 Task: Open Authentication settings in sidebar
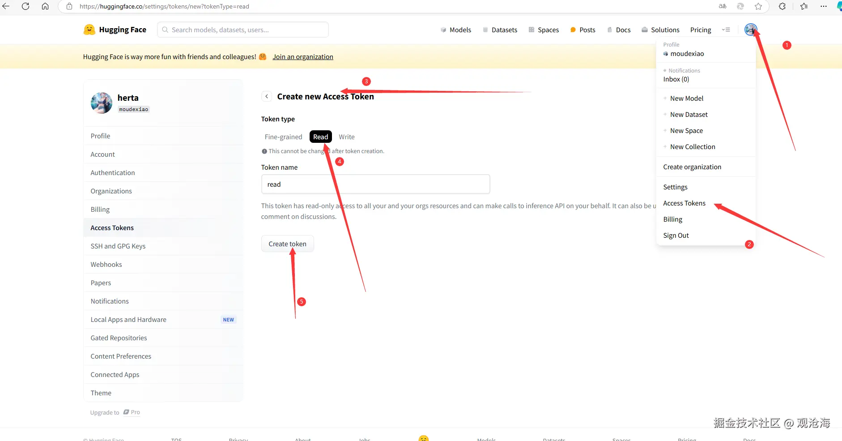(x=163, y=173)
